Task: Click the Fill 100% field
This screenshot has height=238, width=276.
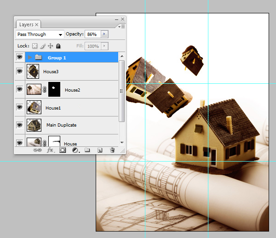Action: point(93,46)
